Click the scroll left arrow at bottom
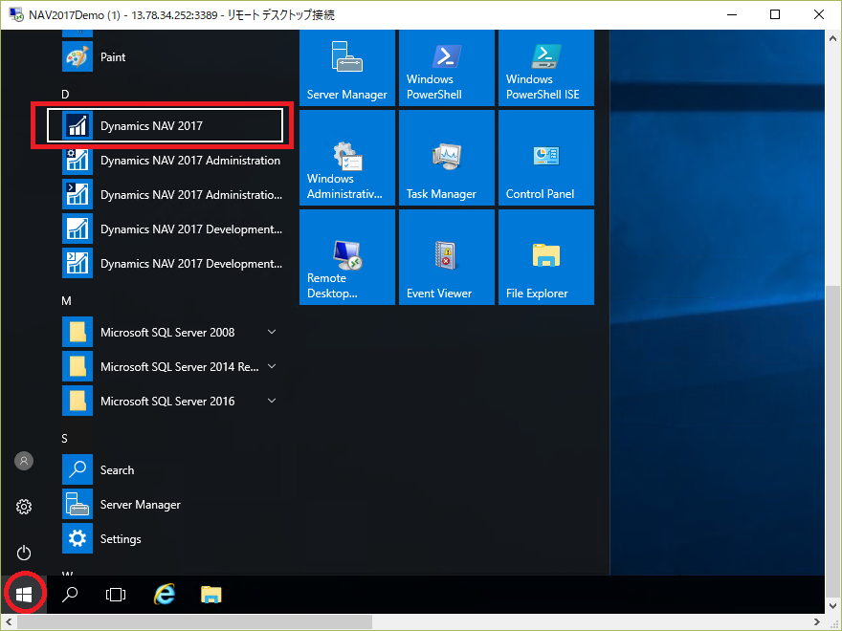Image resolution: width=842 pixels, height=631 pixels. point(9,621)
